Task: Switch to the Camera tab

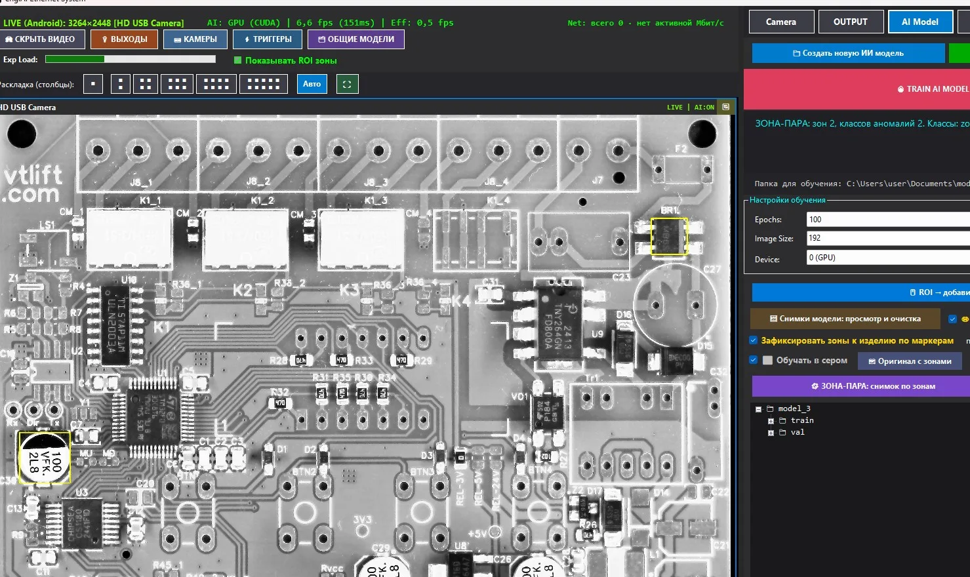Action: pyautogui.click(x=781, y=22)
